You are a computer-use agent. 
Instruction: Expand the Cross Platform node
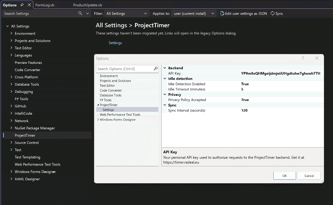[x=11, y=77]
